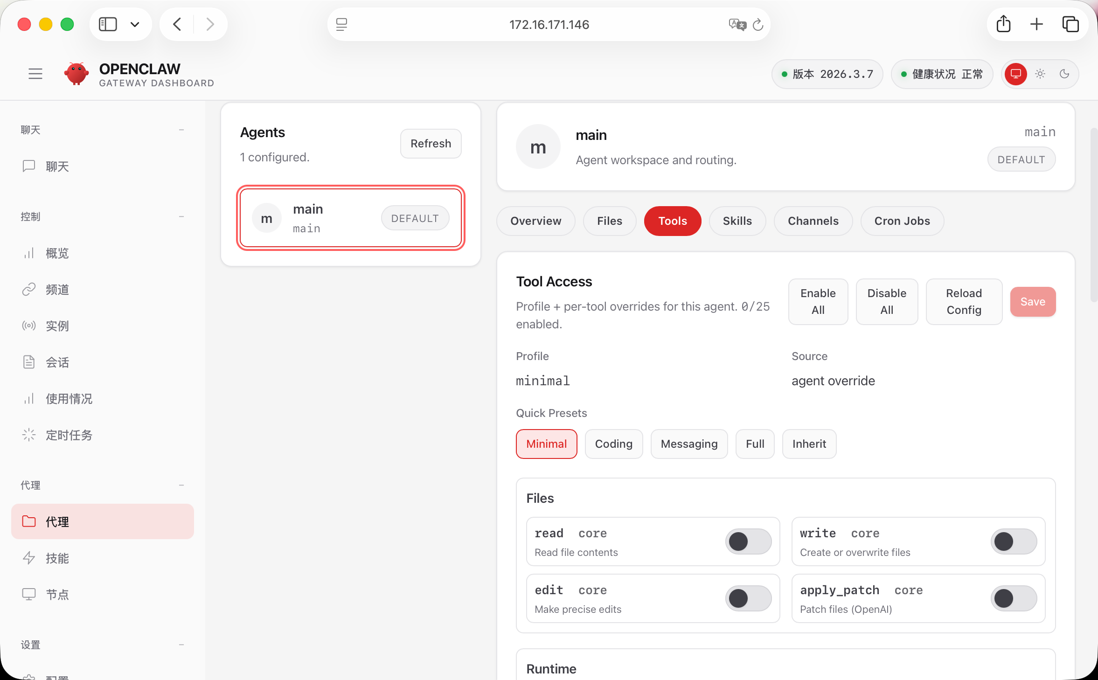The width and height of the screenshot is (1098, 680).
Task: Open 频道 channels in sidebar
Action: point(57,290)
